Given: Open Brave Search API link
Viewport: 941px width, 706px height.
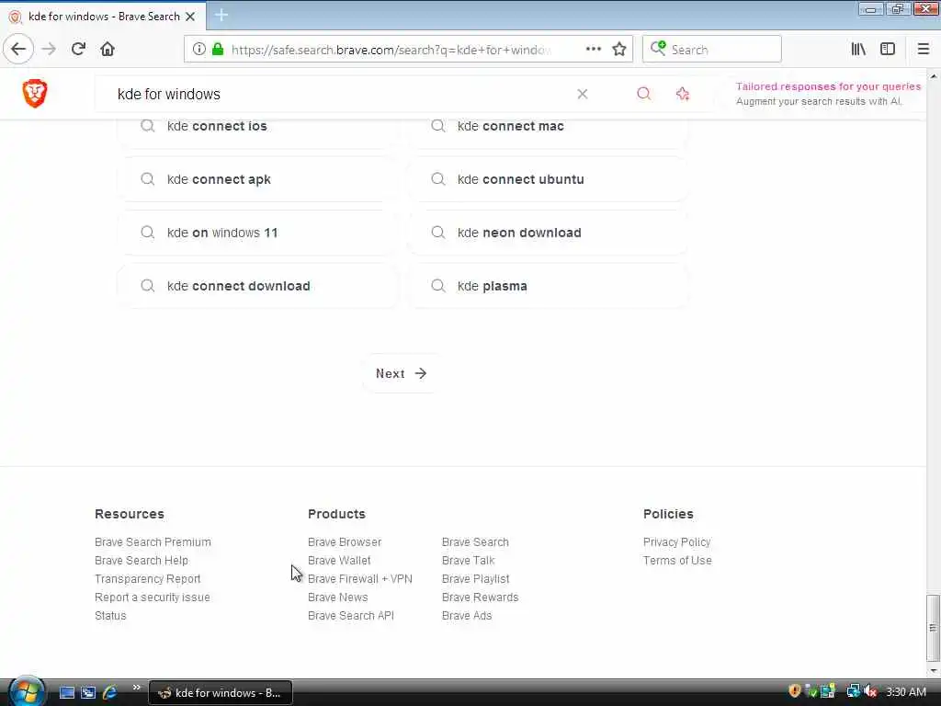Looking at the screenshot, I should [351, 616].
